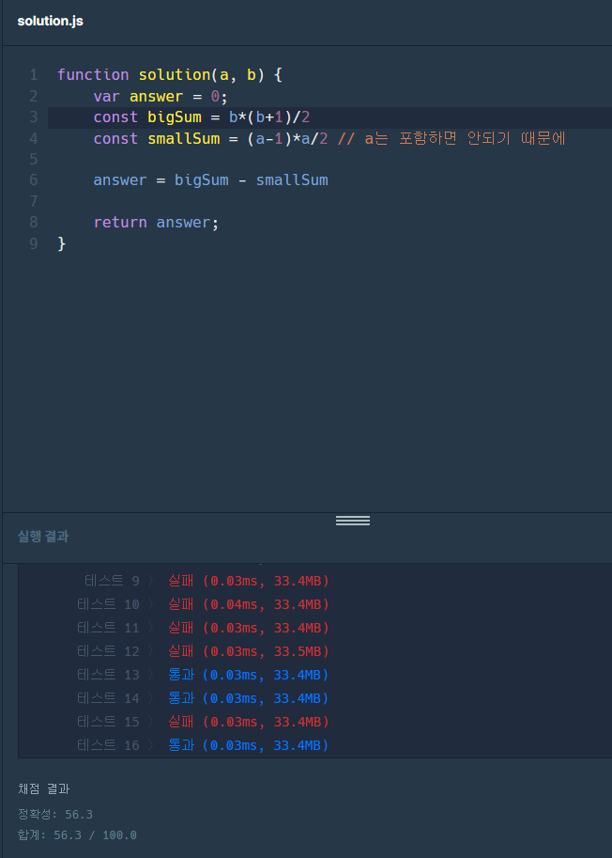Click the 실행 결과 panel header

pyautogui.click(x=43, y=537)
